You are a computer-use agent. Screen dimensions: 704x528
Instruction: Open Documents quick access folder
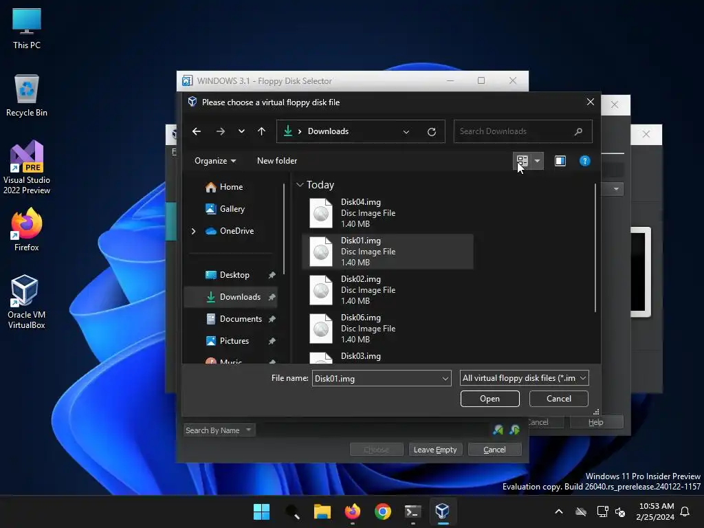point(241,319)
